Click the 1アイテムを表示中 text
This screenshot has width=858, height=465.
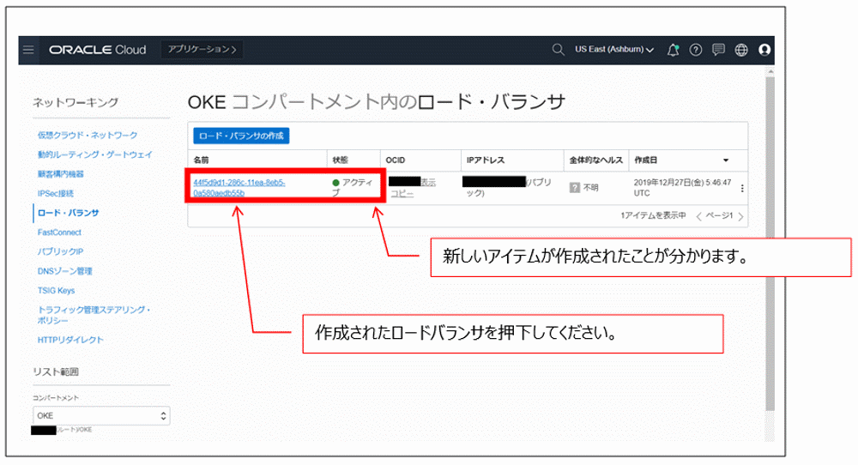pyautogui.click(x=653, y=215)
